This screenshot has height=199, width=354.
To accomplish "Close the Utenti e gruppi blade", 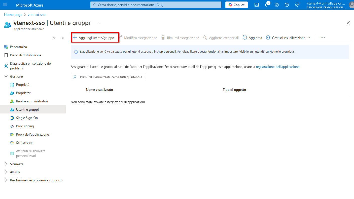I will 348,23.
